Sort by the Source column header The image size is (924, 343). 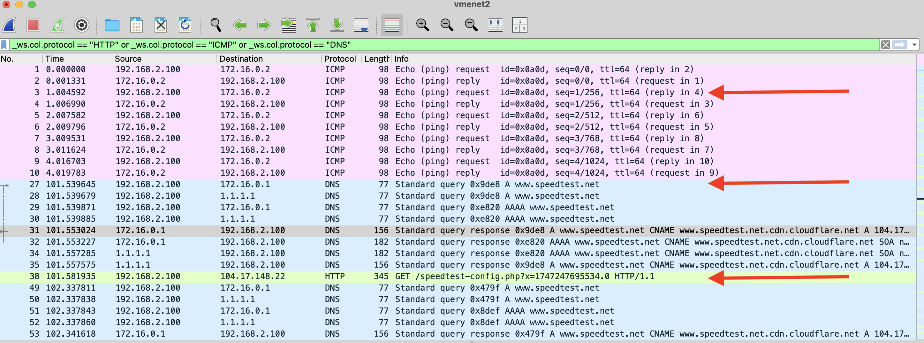(x=165, y=59)
